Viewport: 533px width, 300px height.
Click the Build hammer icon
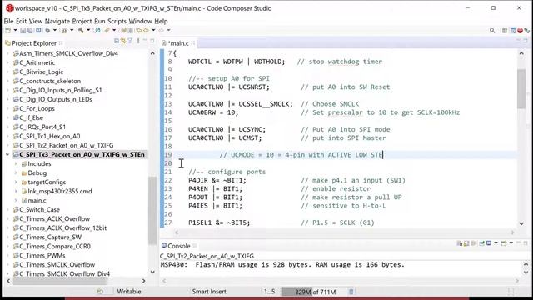(81, 31)
